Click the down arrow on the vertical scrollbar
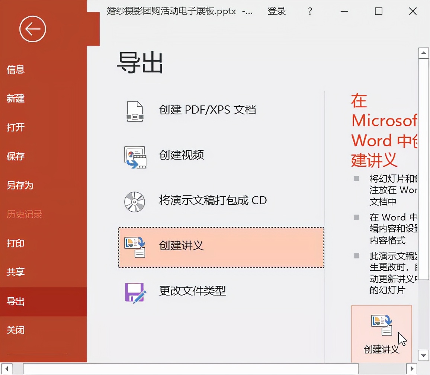 (x=424, y=355)
